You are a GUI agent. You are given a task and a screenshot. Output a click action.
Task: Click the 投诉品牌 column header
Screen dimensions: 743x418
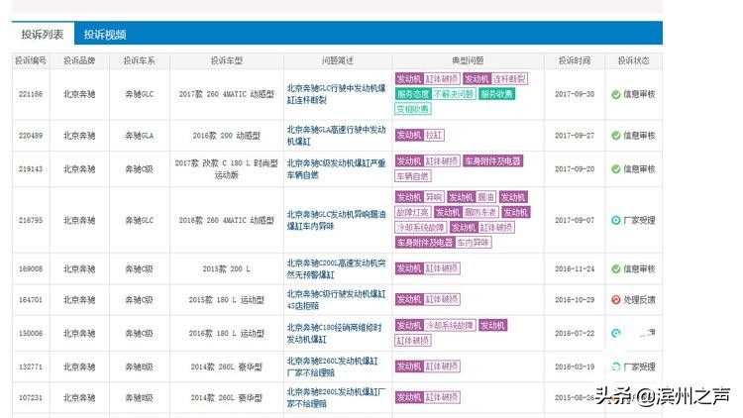pos(79,60)
